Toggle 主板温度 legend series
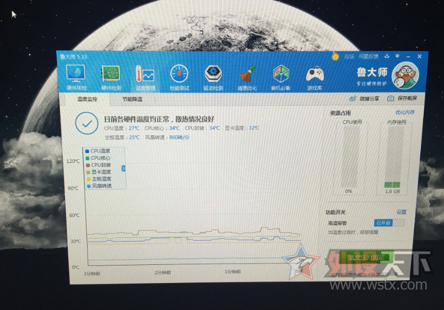This screenshot has height=310, width=444. pyautogui.click(x=99, y=179)
